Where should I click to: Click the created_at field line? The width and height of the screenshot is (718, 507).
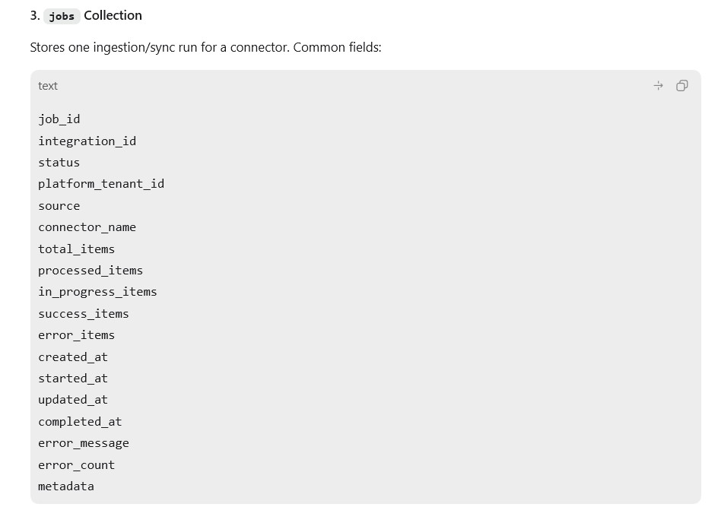coord(73,357)
